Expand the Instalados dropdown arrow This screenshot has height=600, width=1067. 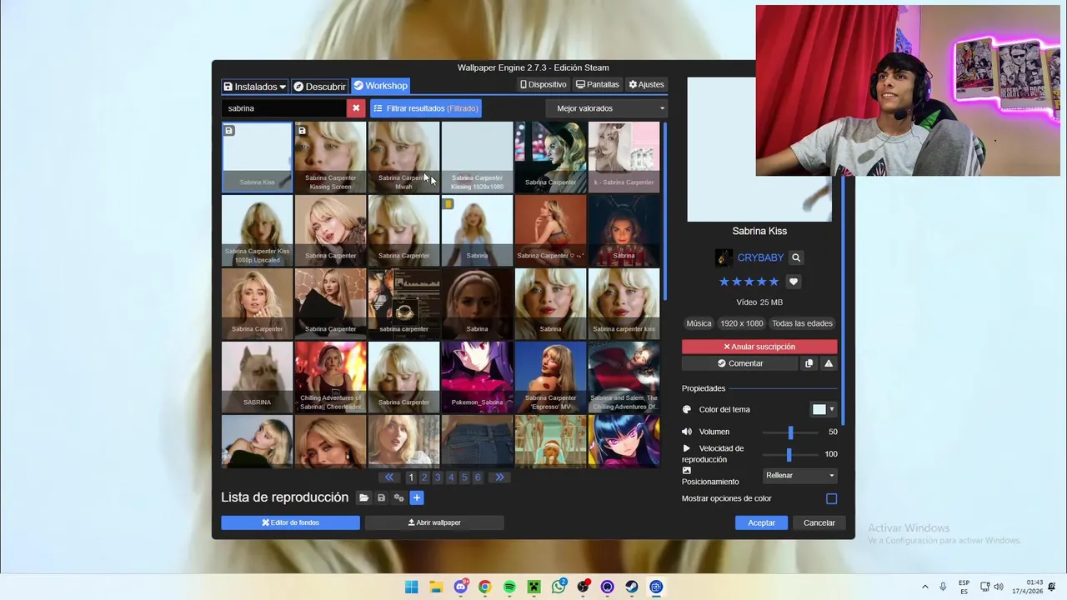point(283,87)
